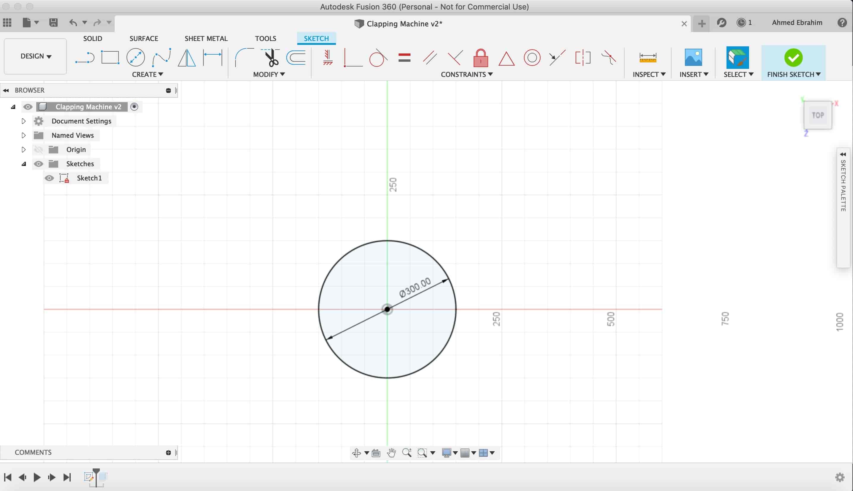853x491 pixels.
Task: Switch to the SOLID tab
Action: 93,39
